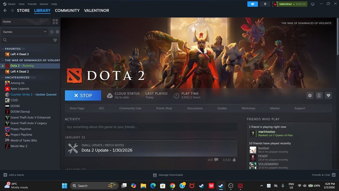The width and height of the screenshot is (339, 191).
Task: Select Grand Theft Auto V Enhanced
Action: point(30,118)
